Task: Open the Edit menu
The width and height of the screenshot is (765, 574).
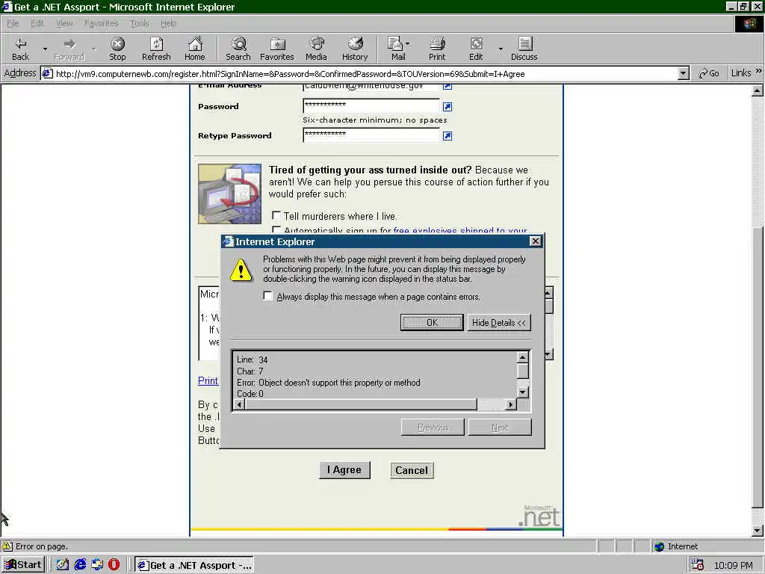Action: click(x=37, y=23)
